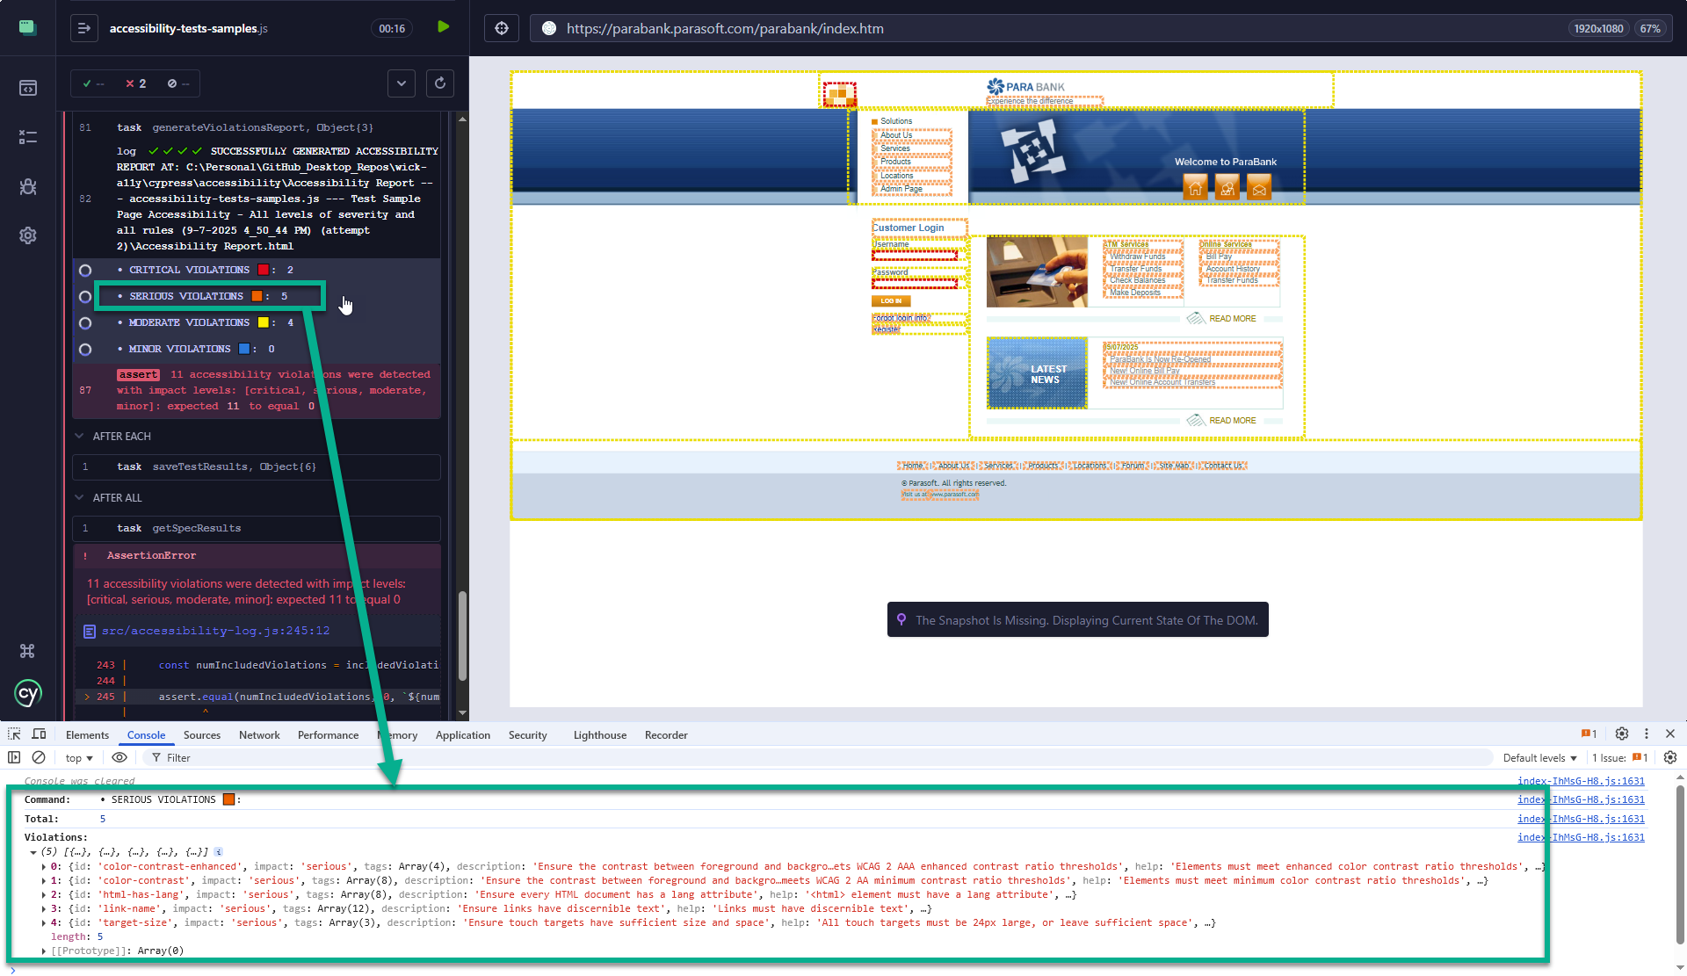Click the rerun tests refresh icon

coord(440,83)
